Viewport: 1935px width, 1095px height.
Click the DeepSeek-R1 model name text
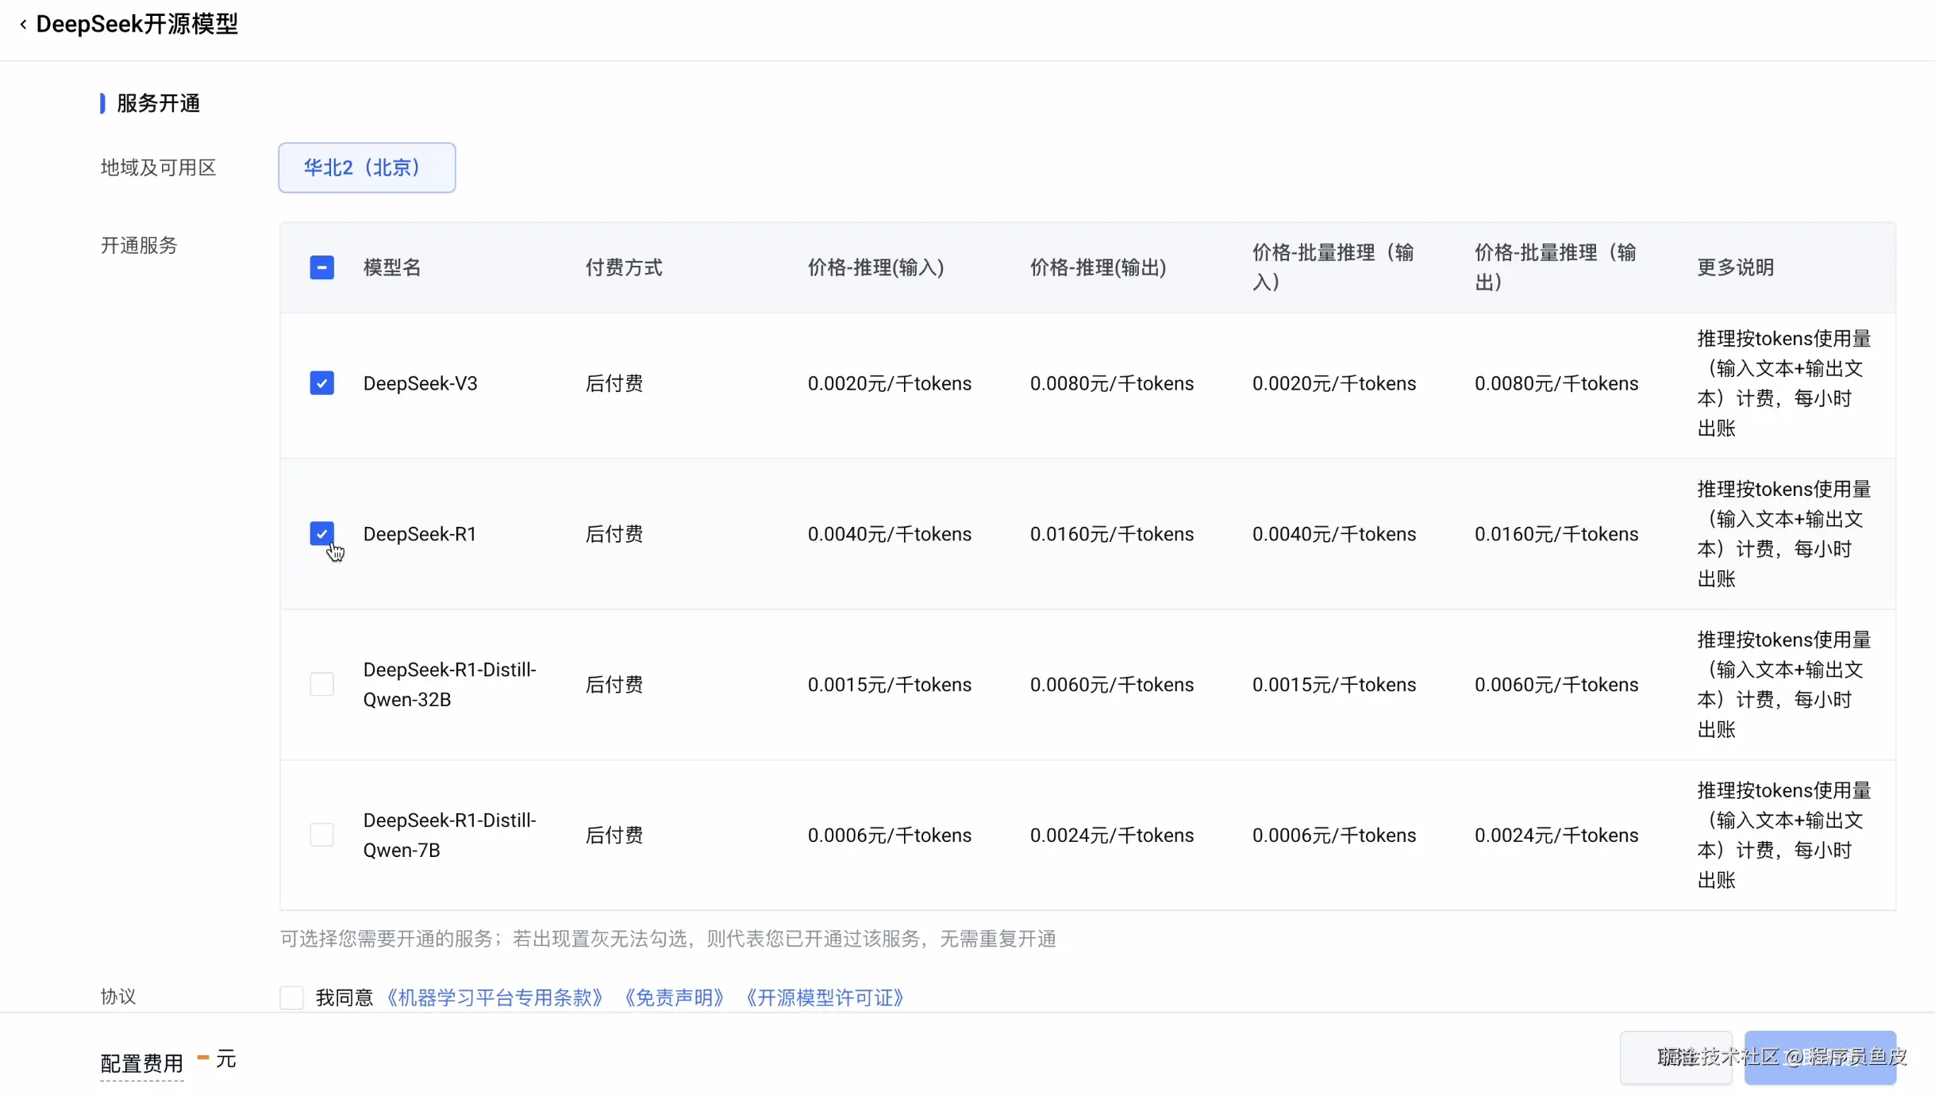point(419,534)
